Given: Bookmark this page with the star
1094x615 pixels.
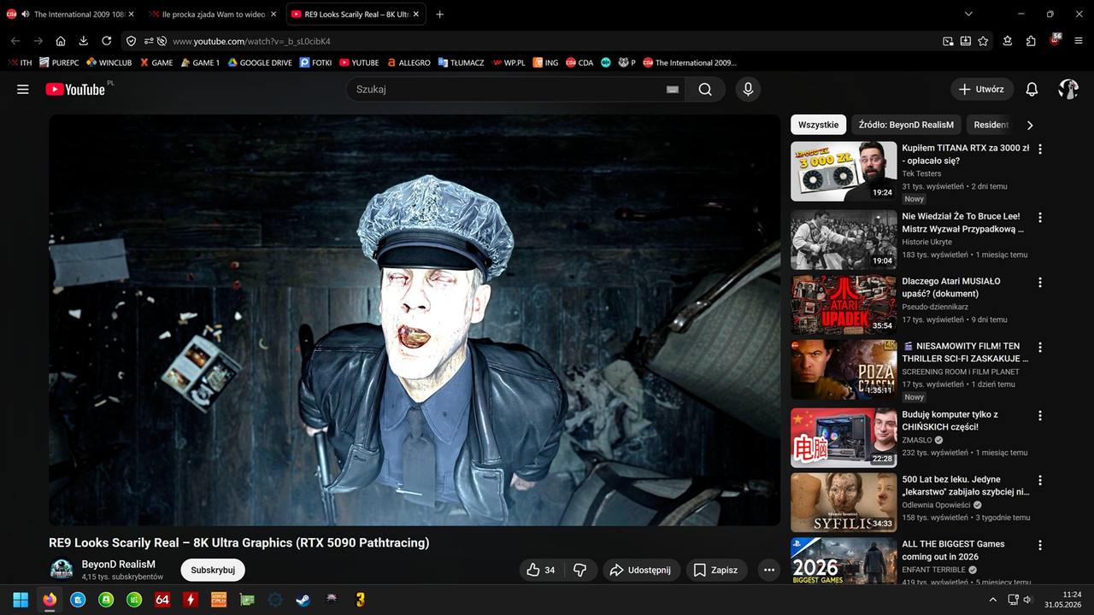Looking at the screenshot, I should [983, 41].
